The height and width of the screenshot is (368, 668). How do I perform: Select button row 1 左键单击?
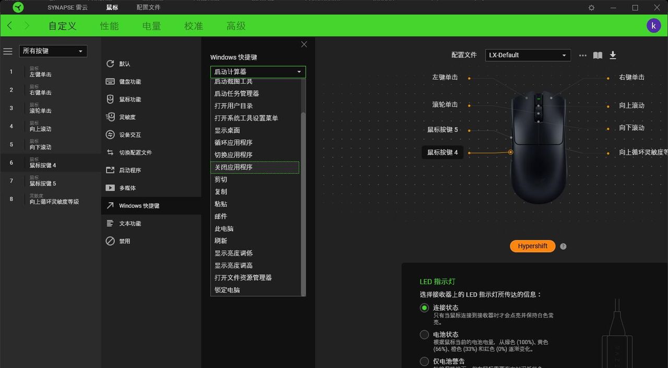[x=51, y=72]
